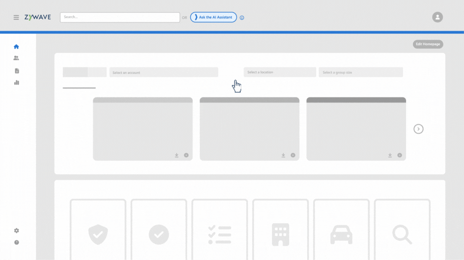Open the Home icon in the sidebar
The width and height of the screenshot is (464, 260).
(16, 46)
